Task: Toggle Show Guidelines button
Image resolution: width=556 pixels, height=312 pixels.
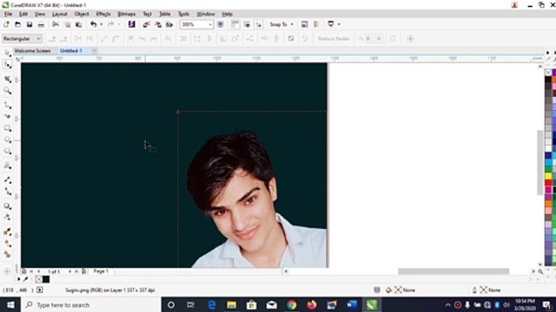Action: tap(259, 24)
